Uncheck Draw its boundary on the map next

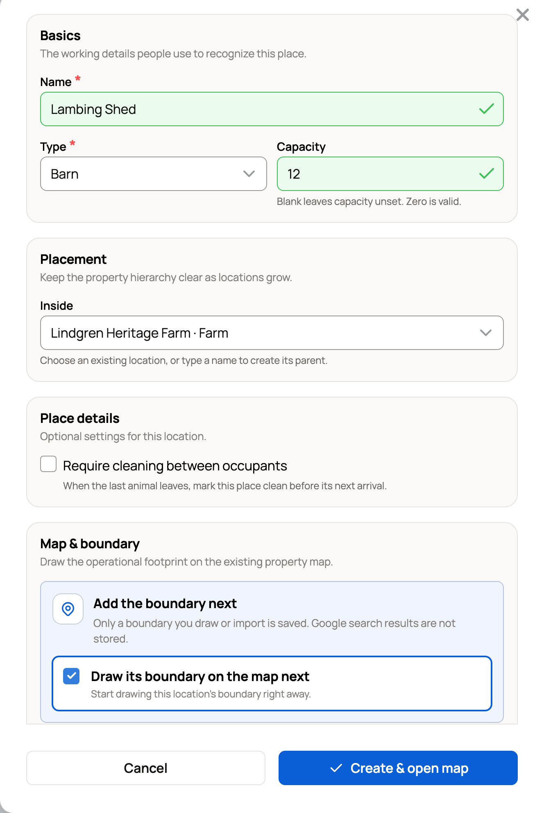tap(71, 676)
